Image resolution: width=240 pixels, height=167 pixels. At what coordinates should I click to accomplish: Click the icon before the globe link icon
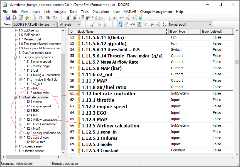(x=134, y=18)
